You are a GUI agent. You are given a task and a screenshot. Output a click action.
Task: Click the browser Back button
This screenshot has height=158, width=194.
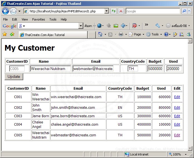point(5,11)
